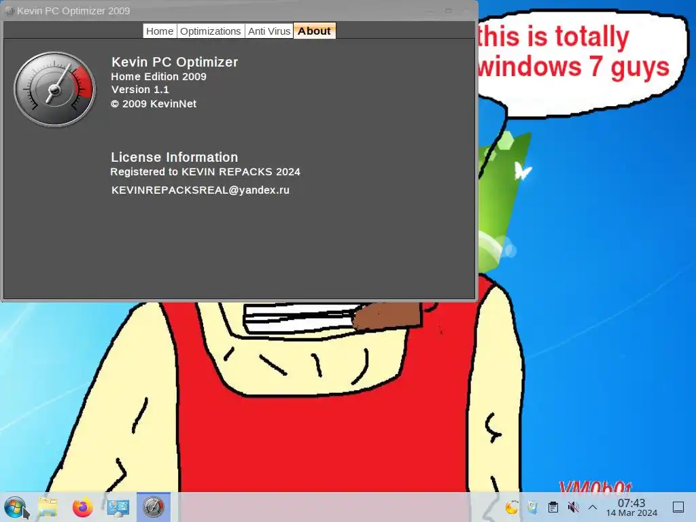Open the Start menu orb

tap(15, 507)
